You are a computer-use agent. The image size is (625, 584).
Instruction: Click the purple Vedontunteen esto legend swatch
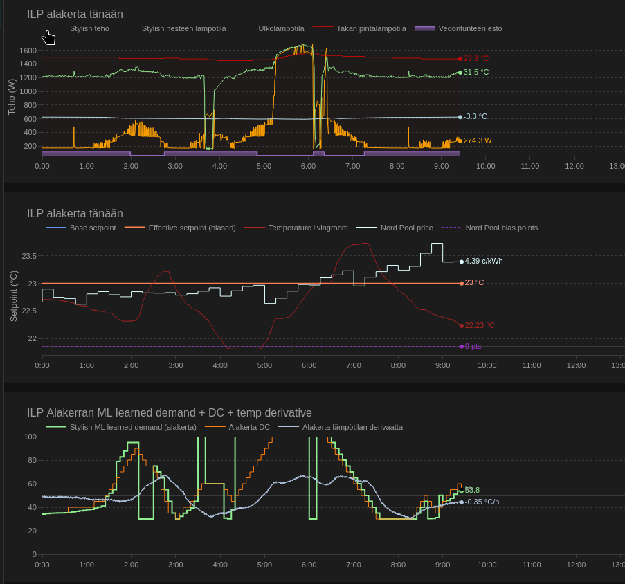[x=424, y=28]
